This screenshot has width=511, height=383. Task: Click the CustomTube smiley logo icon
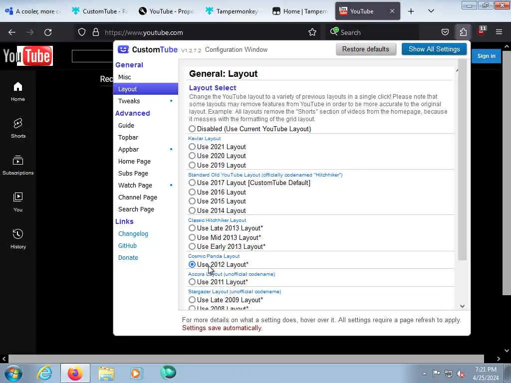point(123,49)
